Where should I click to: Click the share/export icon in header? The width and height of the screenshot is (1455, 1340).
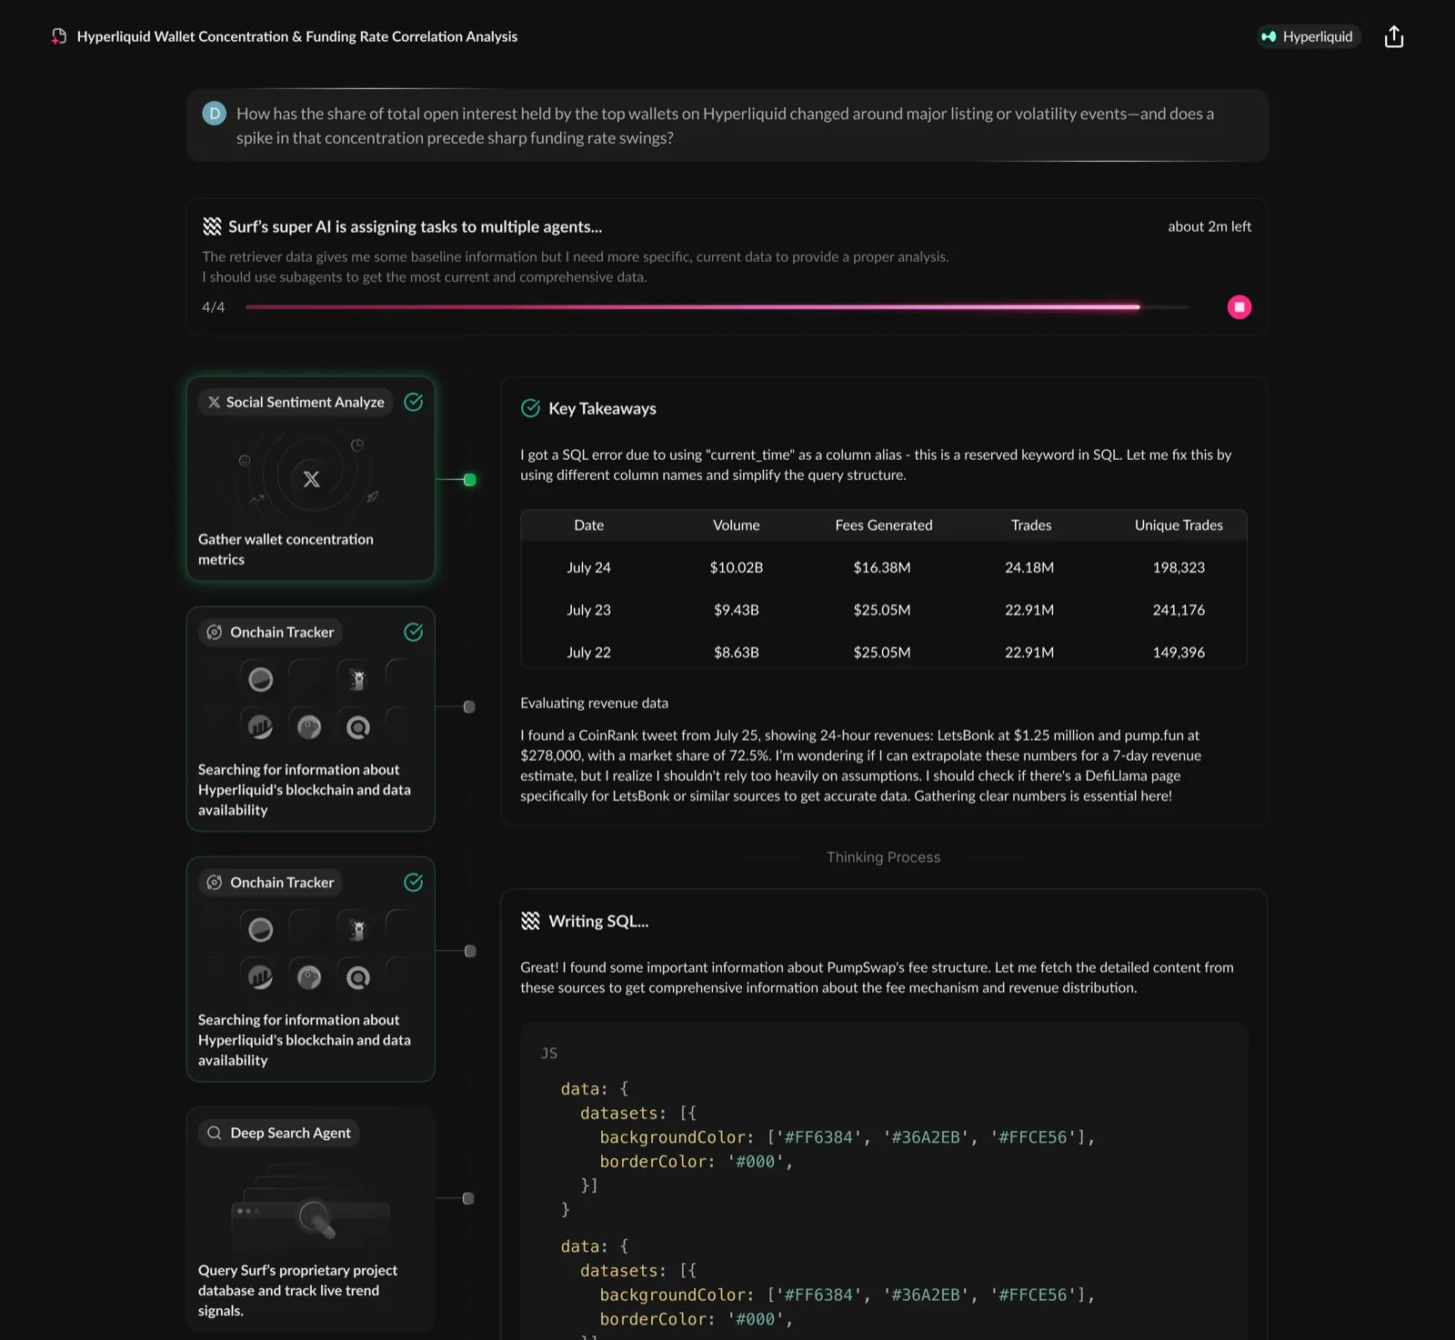point(1393,36)
